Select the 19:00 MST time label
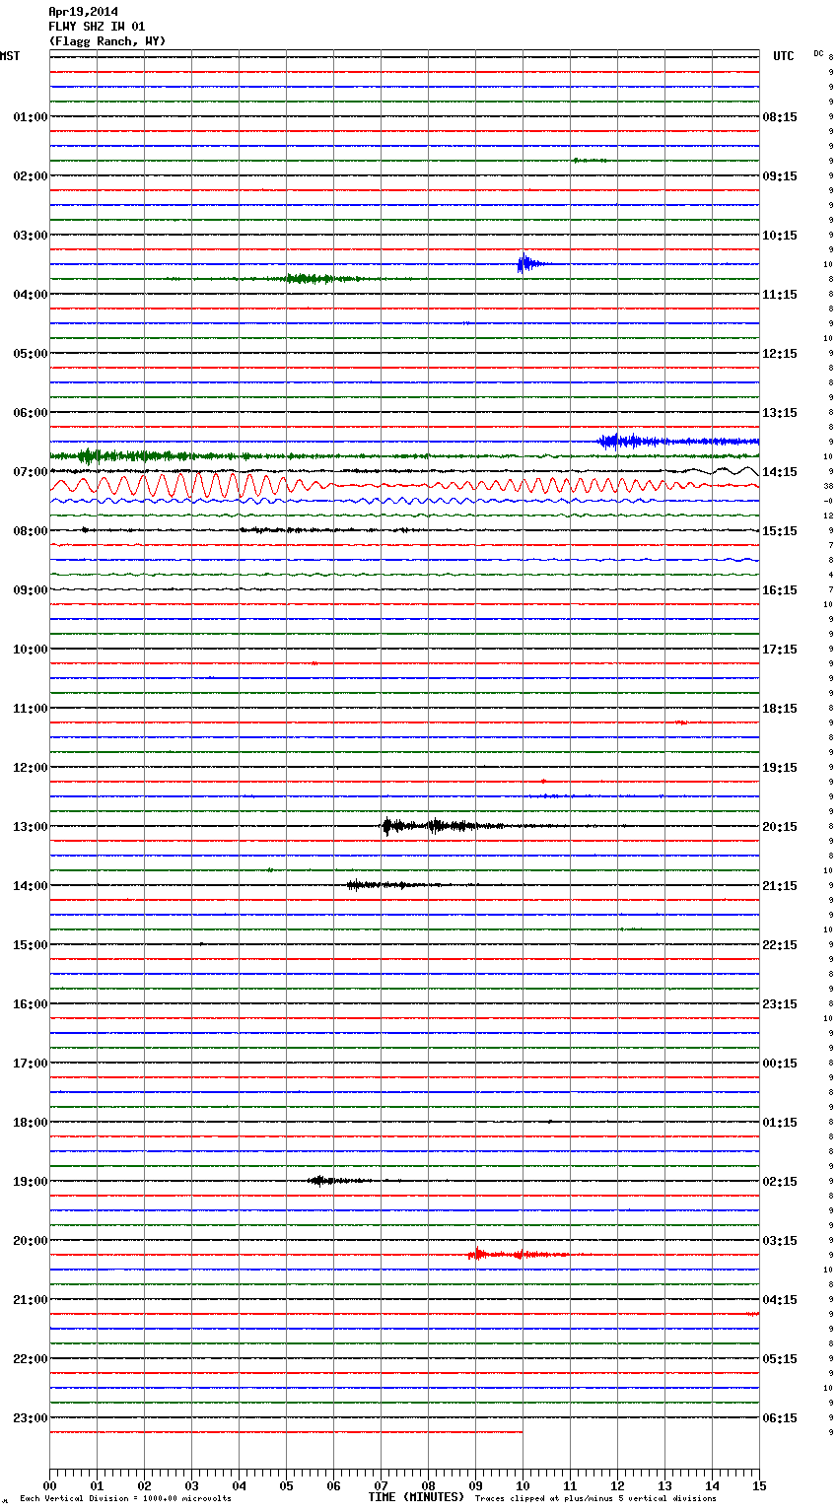The height and width of the screenshot is (1512, 838). coord(30,1182)
